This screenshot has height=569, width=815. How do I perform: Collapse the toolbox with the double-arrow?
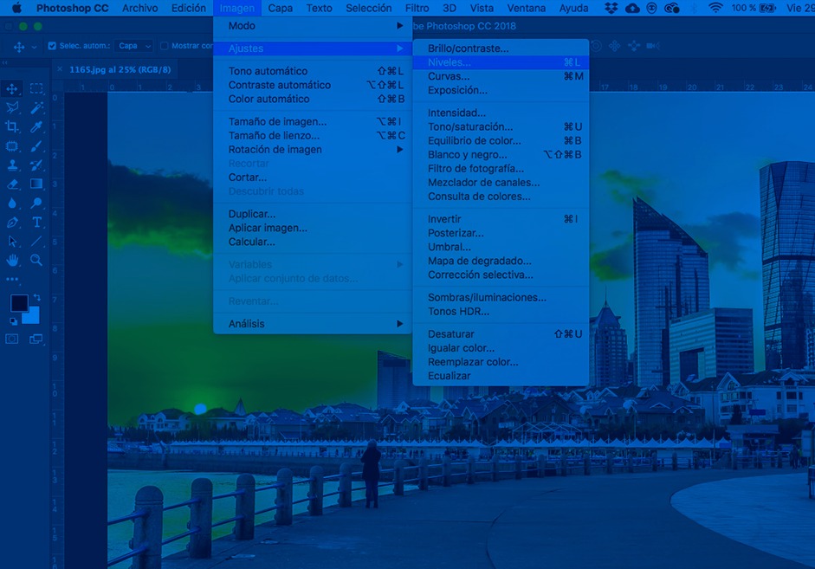(x=5, y=63)
